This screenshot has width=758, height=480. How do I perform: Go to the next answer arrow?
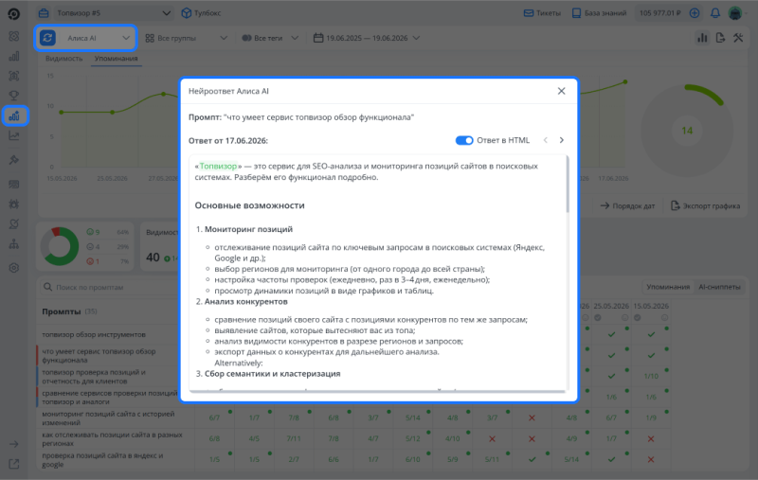click(561, 140)
